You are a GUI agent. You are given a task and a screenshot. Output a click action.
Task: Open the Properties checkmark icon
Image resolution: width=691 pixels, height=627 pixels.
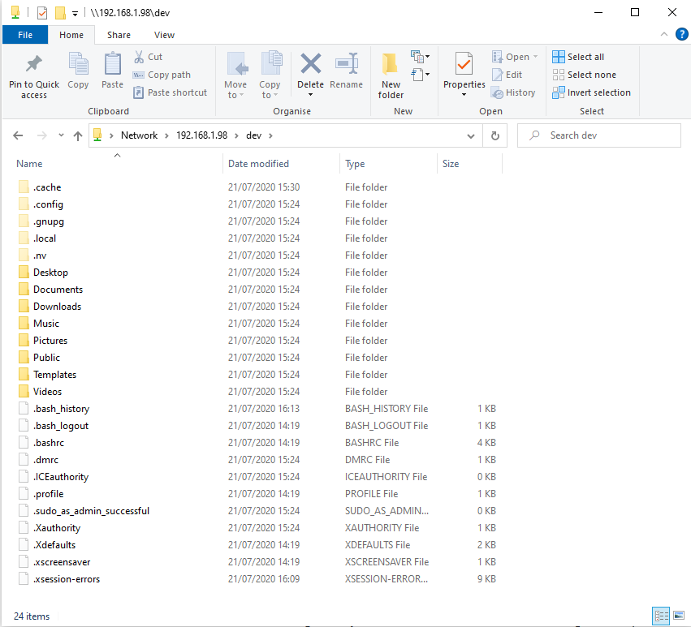coord(464,64)
